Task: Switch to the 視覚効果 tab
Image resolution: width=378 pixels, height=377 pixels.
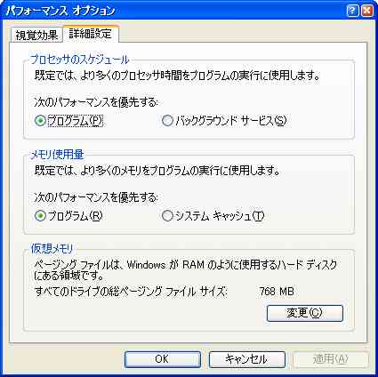Action: click(x=36, y=36)
